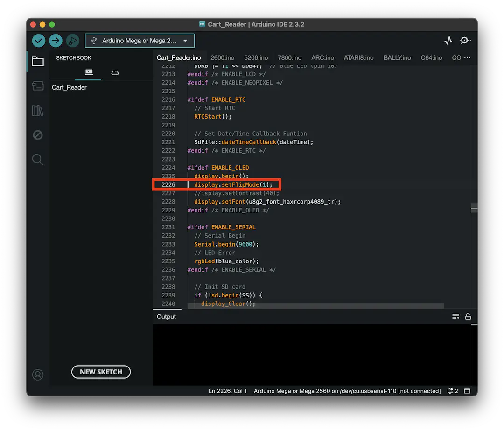Switch to the ATARI8.ino tab
The width and height of the screenshot is (504, 431).
[358, 57]
